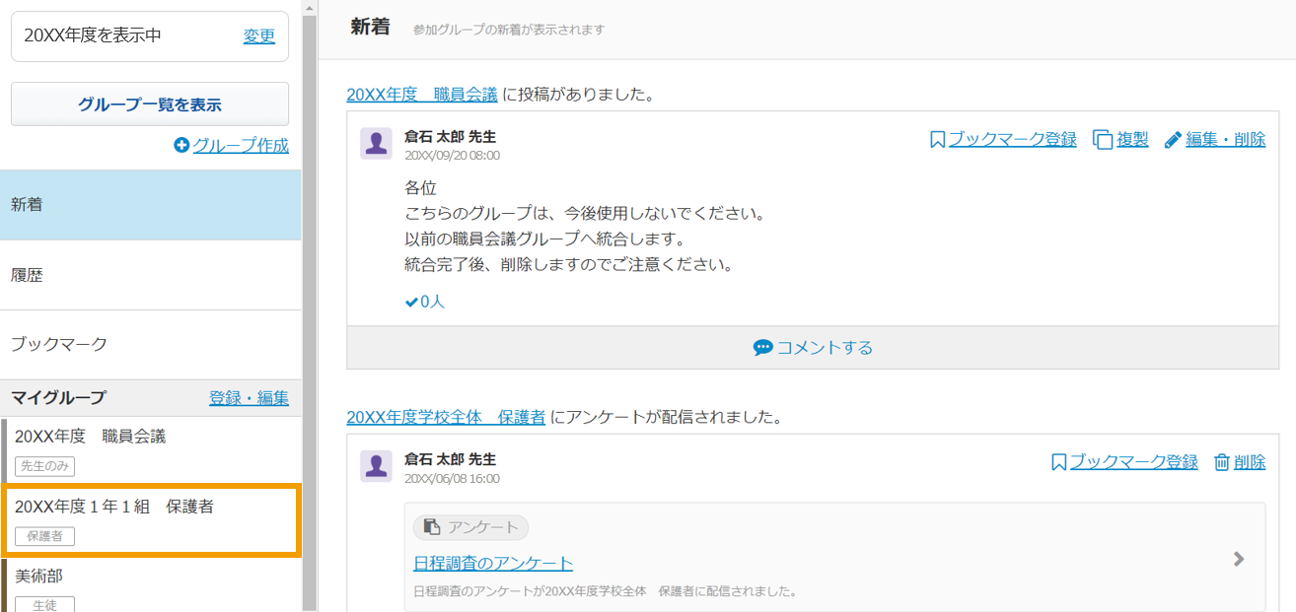
Task: Click the コメントする speech bubble icon
Action: pos(762,348)
